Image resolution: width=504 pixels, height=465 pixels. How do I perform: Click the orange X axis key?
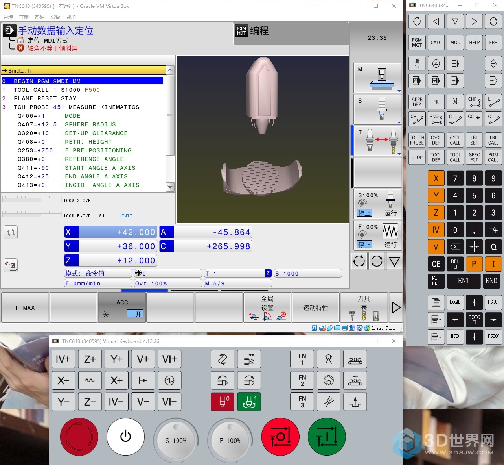click(436, 178)
